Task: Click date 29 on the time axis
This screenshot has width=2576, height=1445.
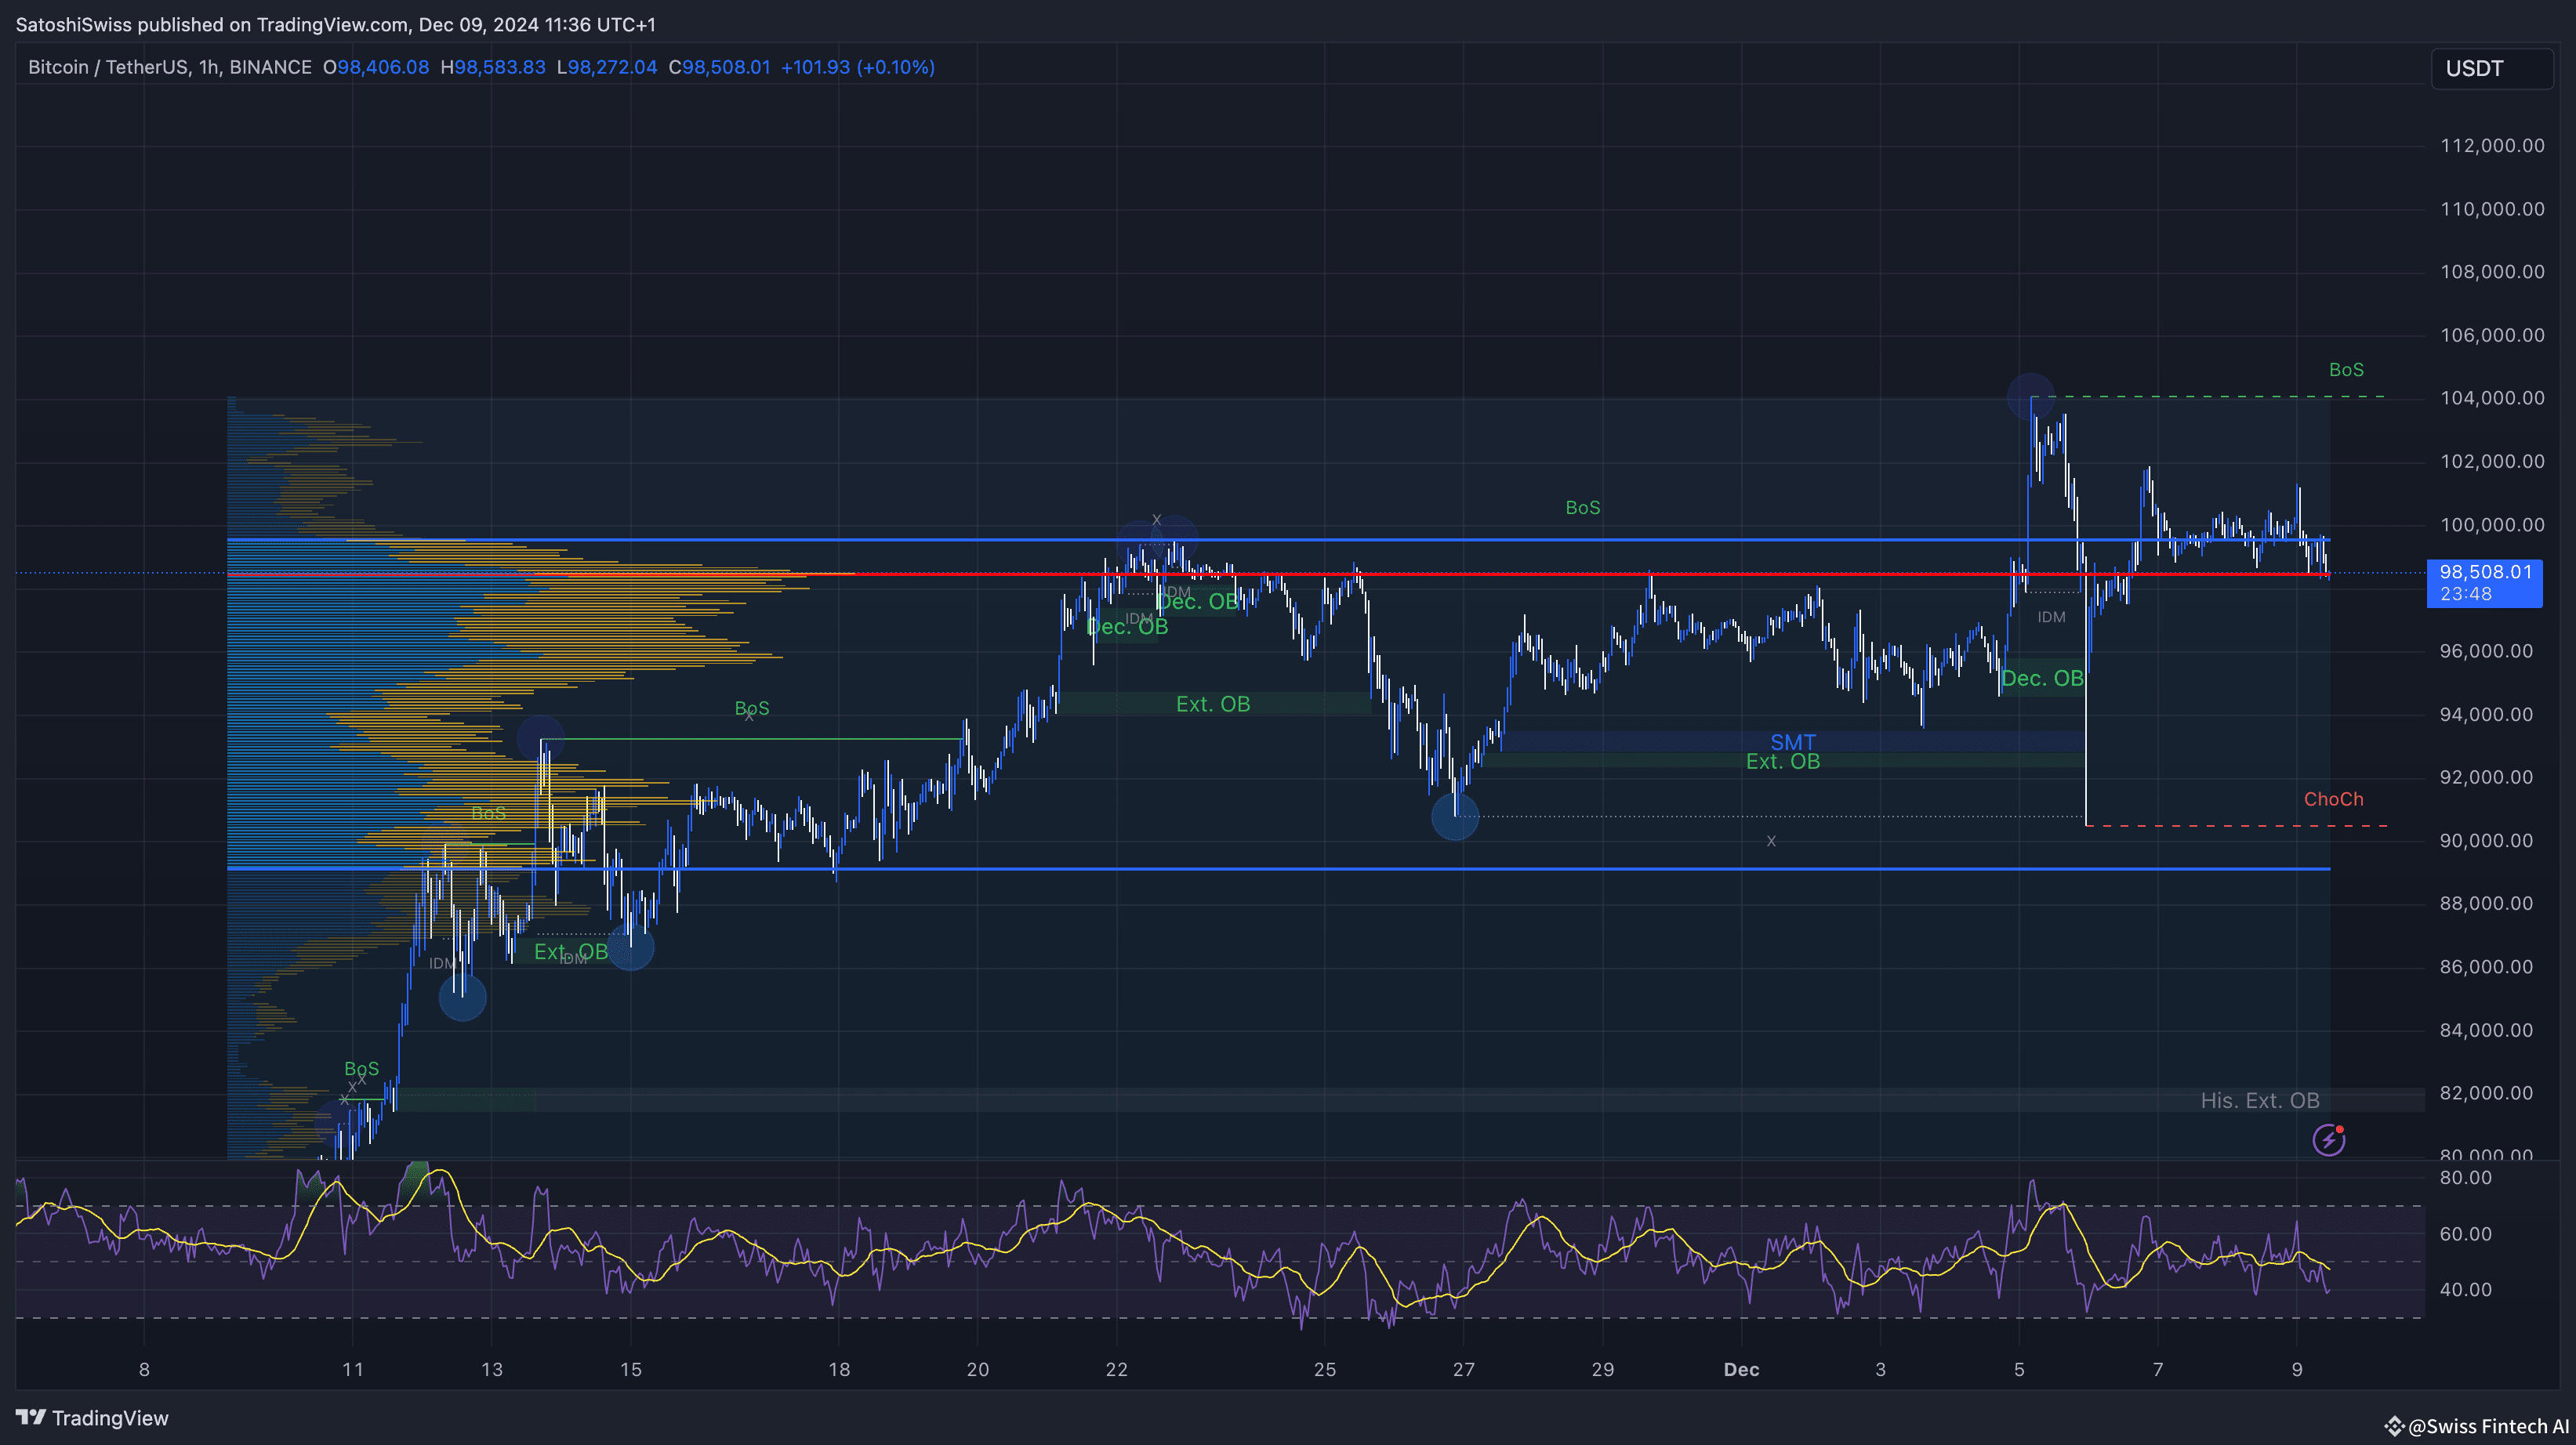Action: [x=1602, y=1370]
